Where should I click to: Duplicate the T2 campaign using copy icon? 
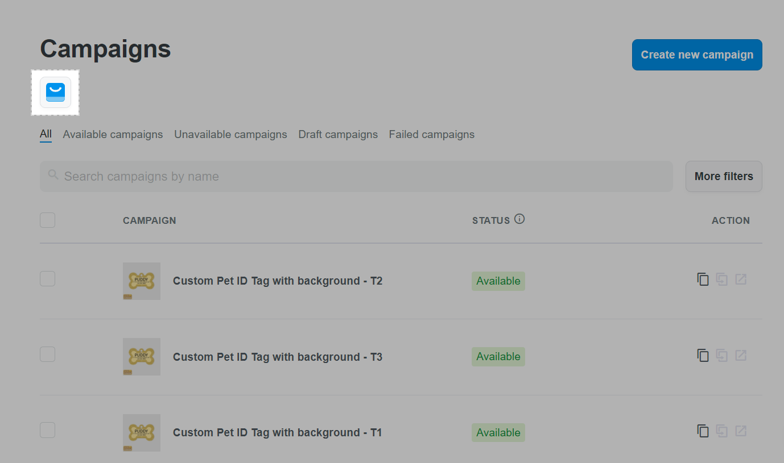[x=703, y=280]
